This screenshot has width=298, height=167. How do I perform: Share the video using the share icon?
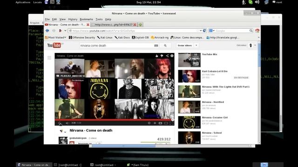(167, 56)
